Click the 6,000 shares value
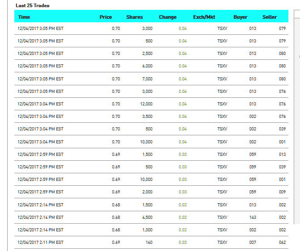This screenshot has height=251, width=300. (x=146, y=66)
